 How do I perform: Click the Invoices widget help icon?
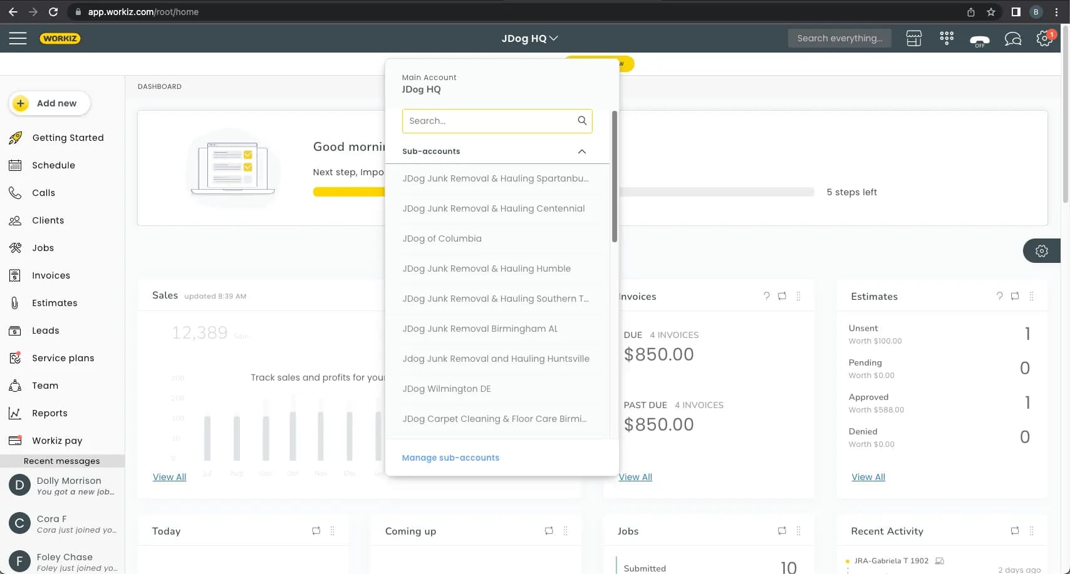(766, 296)
